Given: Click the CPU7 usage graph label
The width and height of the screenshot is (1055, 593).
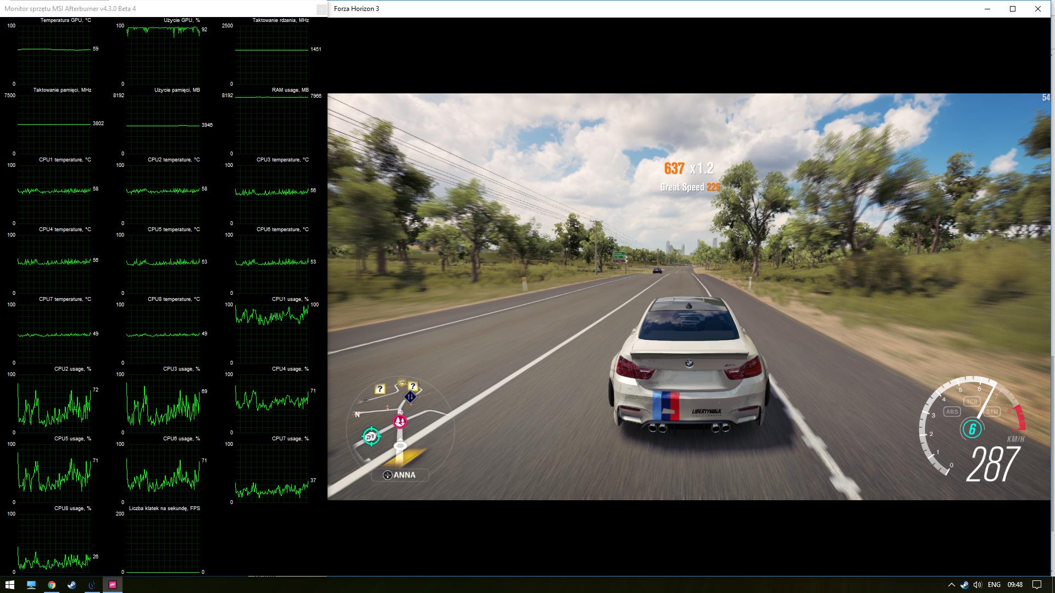Looking at the screenshot, I should (x=290, y=439).
